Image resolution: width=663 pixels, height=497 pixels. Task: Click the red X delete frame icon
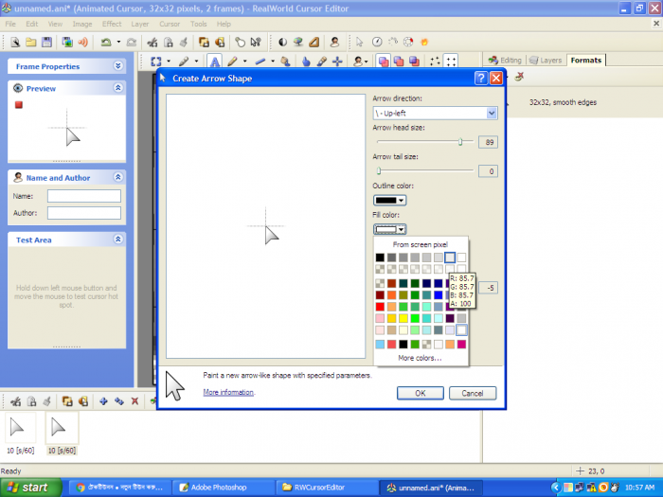[134, 401]
